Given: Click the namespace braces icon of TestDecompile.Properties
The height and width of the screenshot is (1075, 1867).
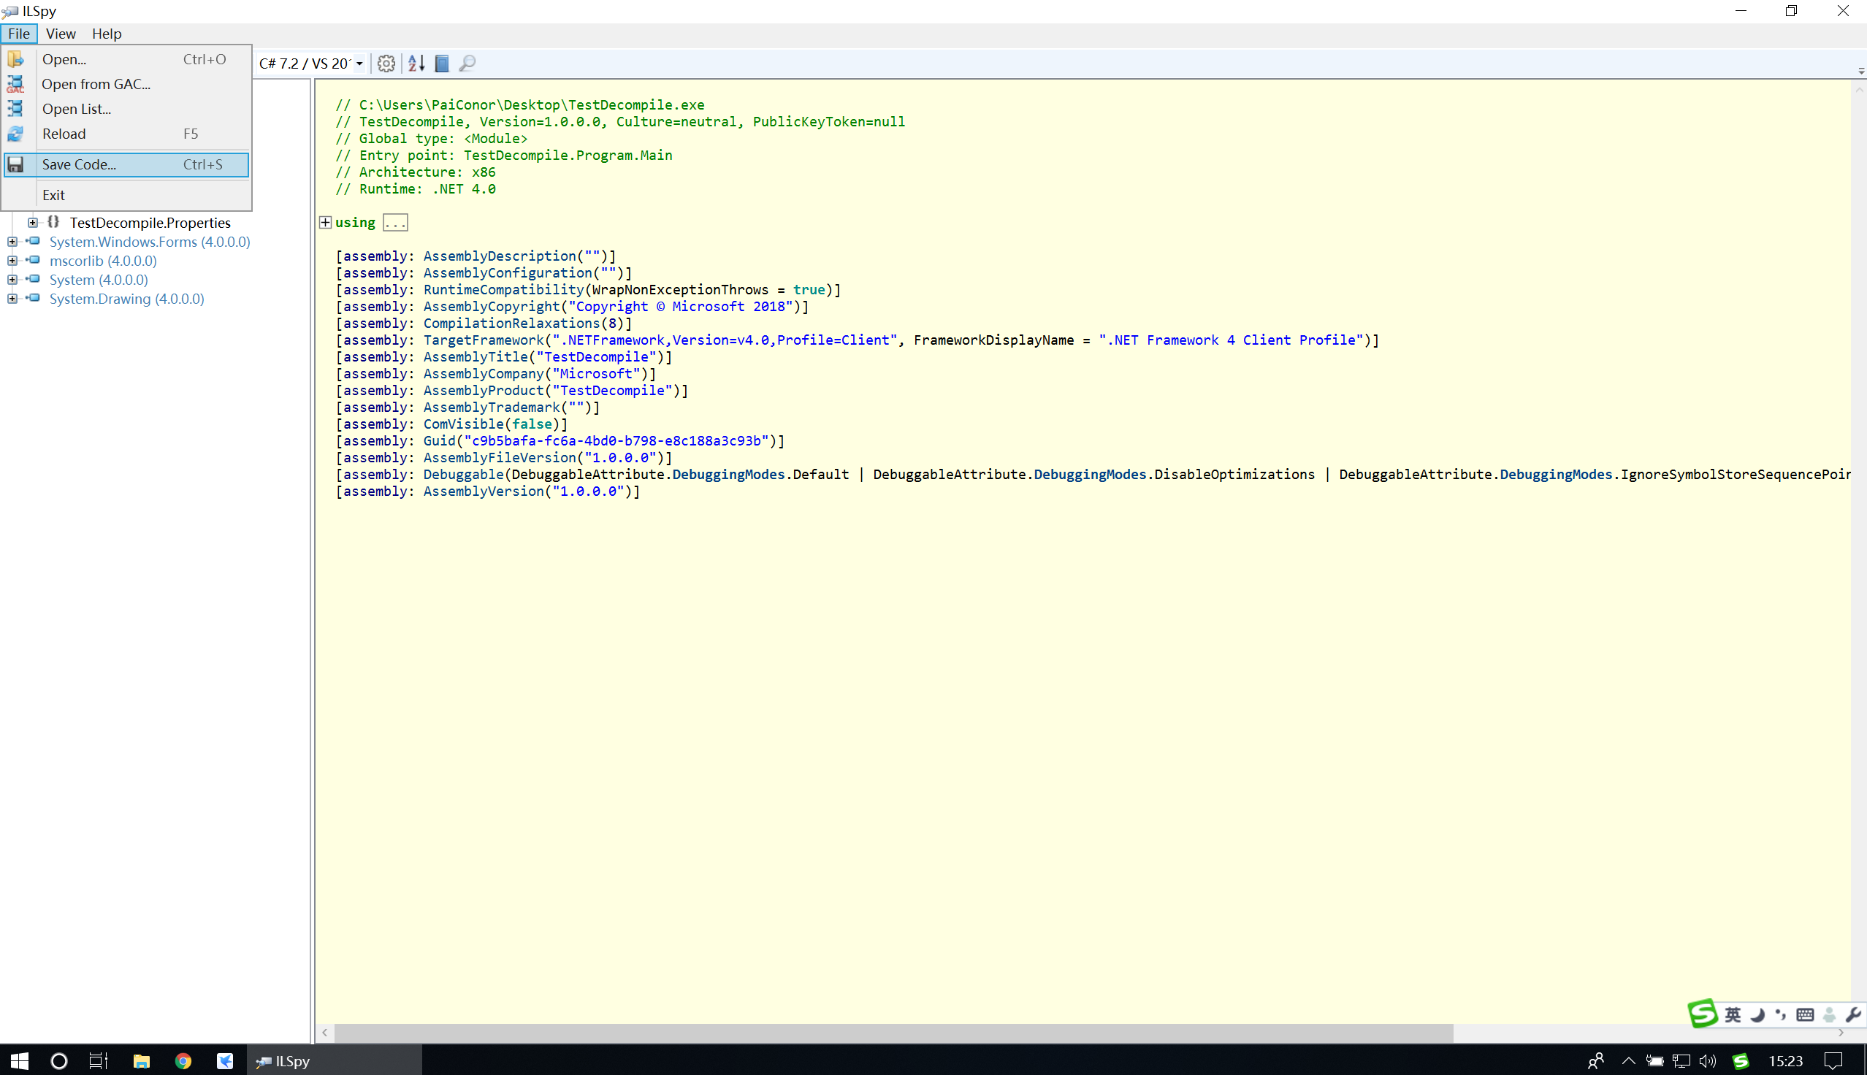Looking at the screenshot, I should (x=53, y=221).
